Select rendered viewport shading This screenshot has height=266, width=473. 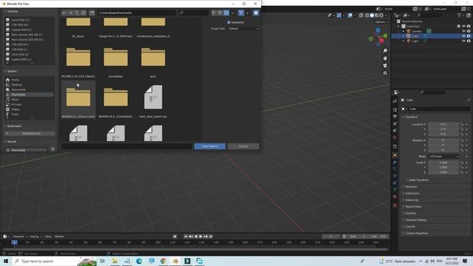tap(381, 15)
